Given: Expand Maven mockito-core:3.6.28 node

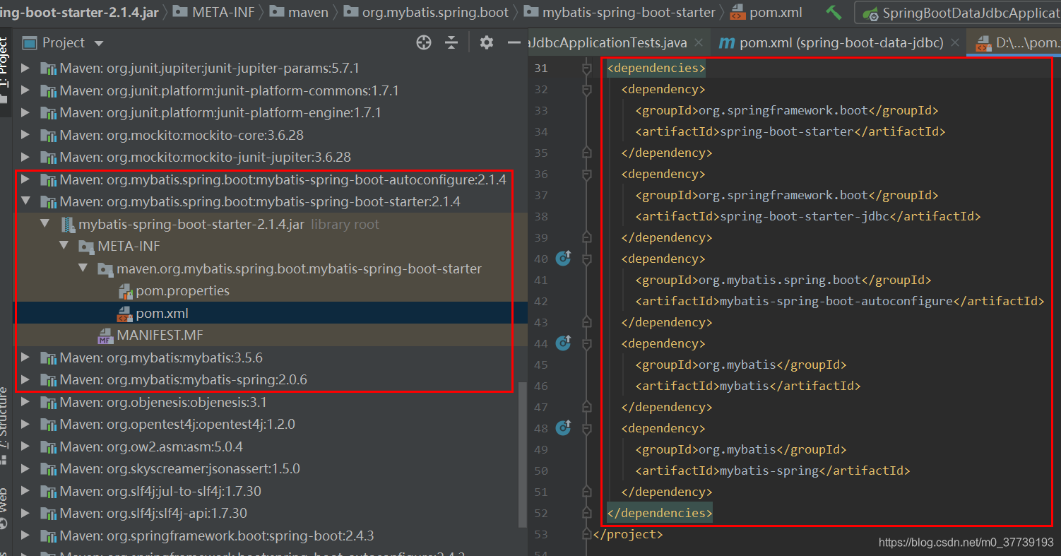Looking at the screenshot, I should tap(26, 135).
